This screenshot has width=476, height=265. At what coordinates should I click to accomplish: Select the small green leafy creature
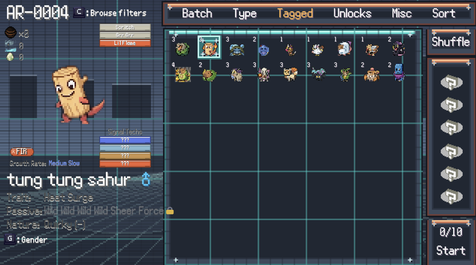(x=345, y=75)
